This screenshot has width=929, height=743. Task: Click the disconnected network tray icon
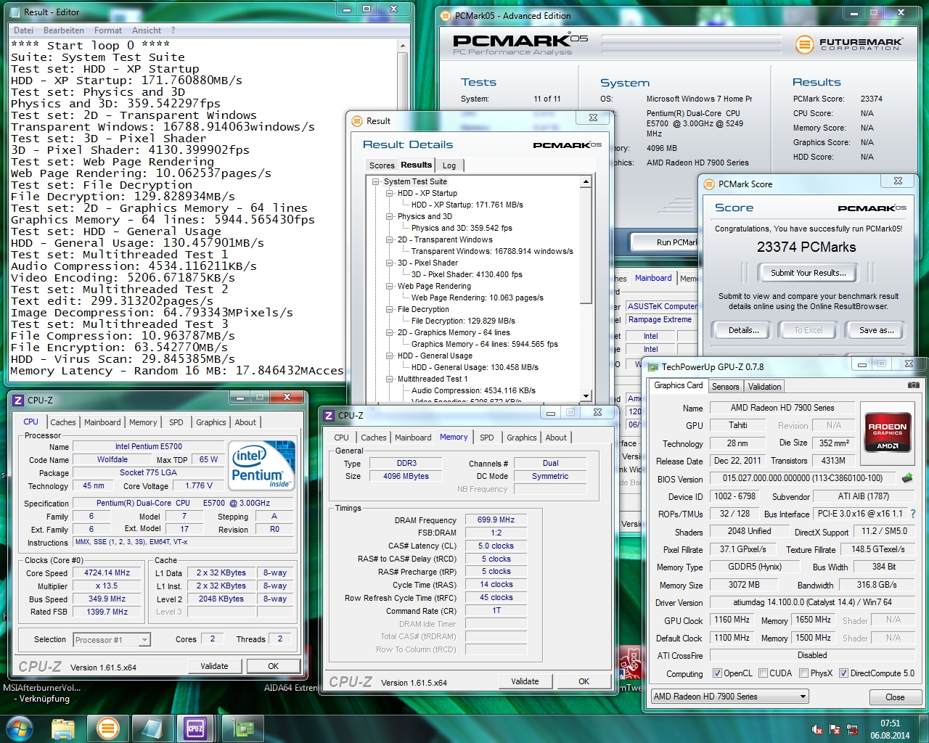[x=853, y=729]
